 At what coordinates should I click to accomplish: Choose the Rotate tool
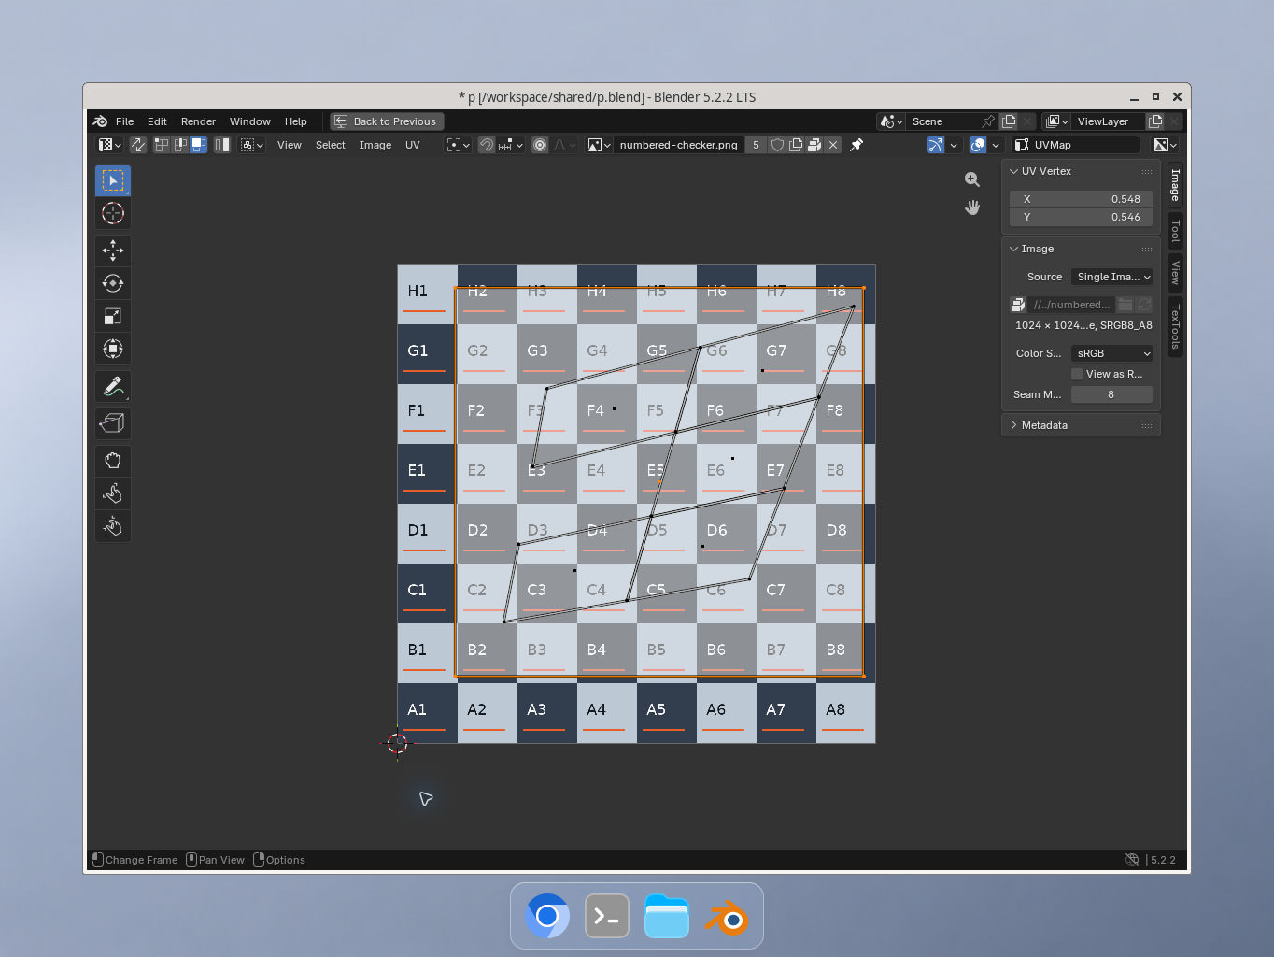[x=113, y=283]
